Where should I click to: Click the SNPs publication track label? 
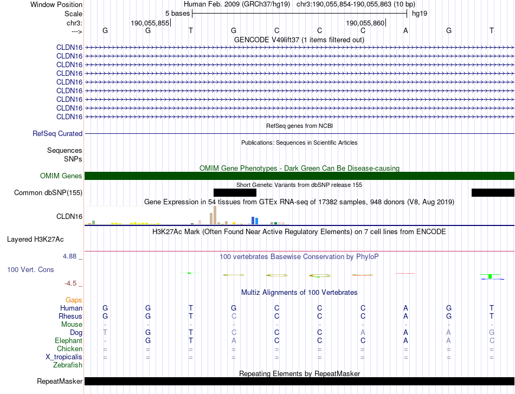73,159
